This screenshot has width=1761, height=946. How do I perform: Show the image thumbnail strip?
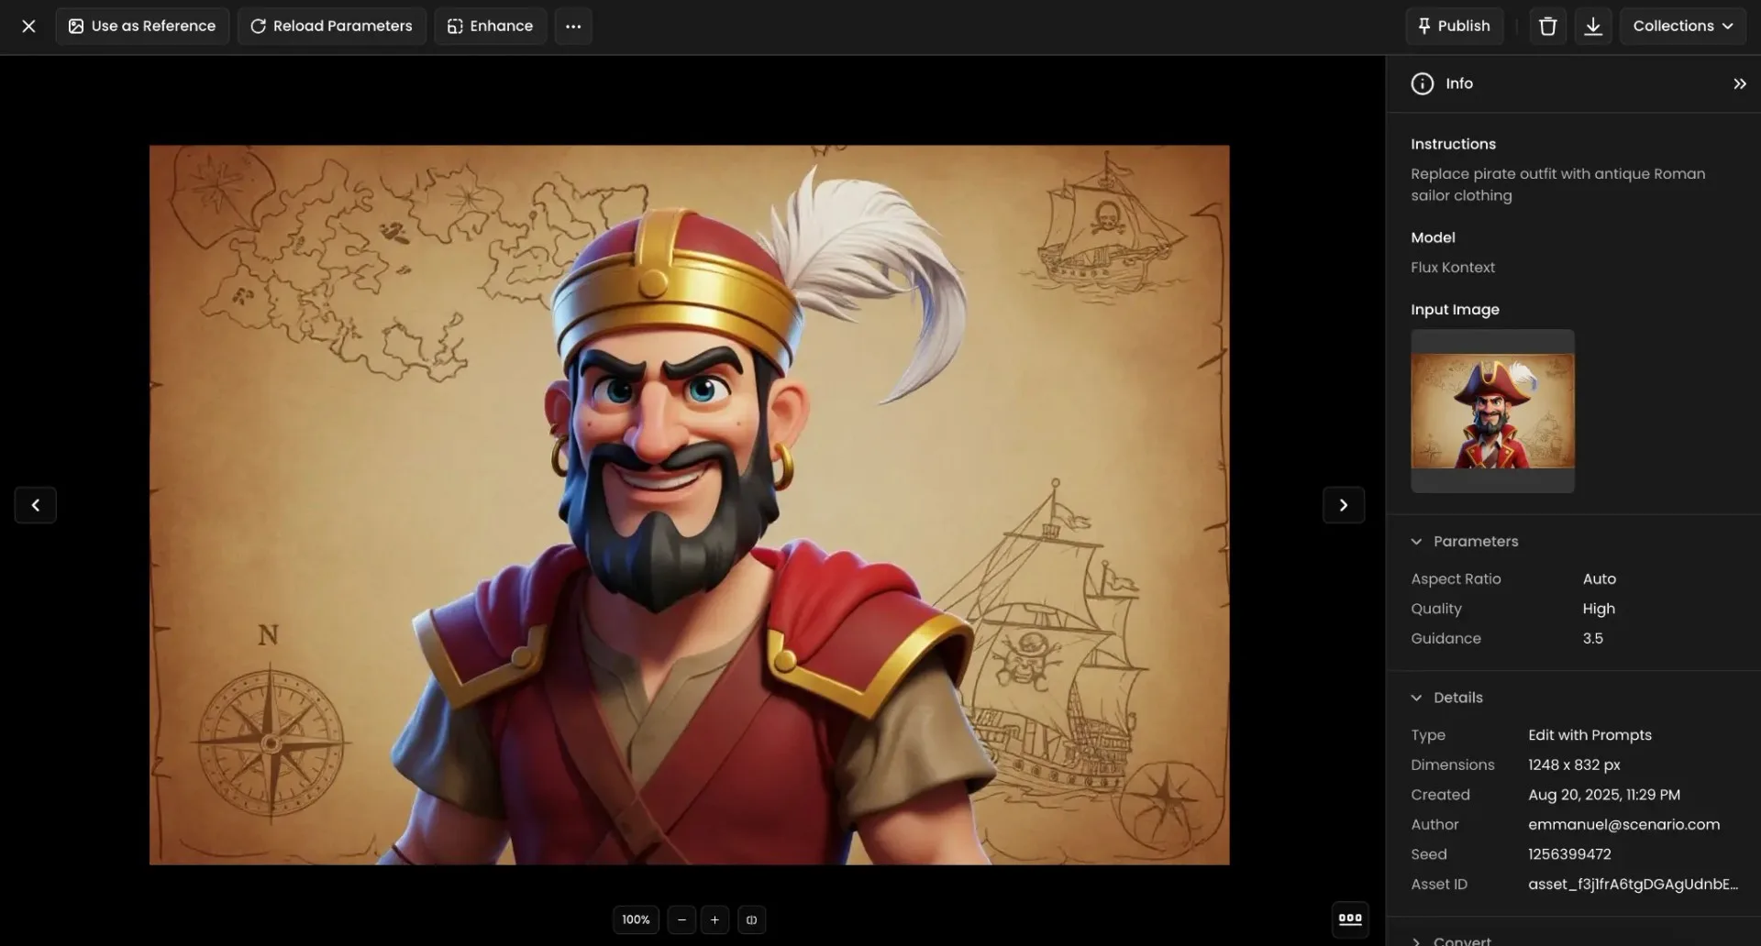tap(1350, 919)
